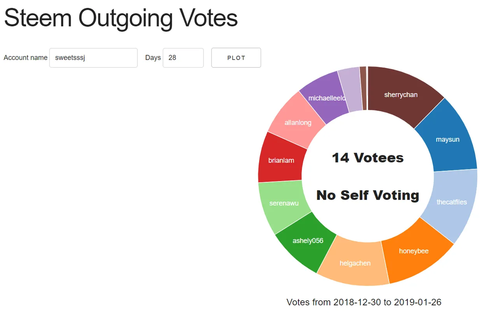Select the green ashely056 slice

(x=307, y=241)
